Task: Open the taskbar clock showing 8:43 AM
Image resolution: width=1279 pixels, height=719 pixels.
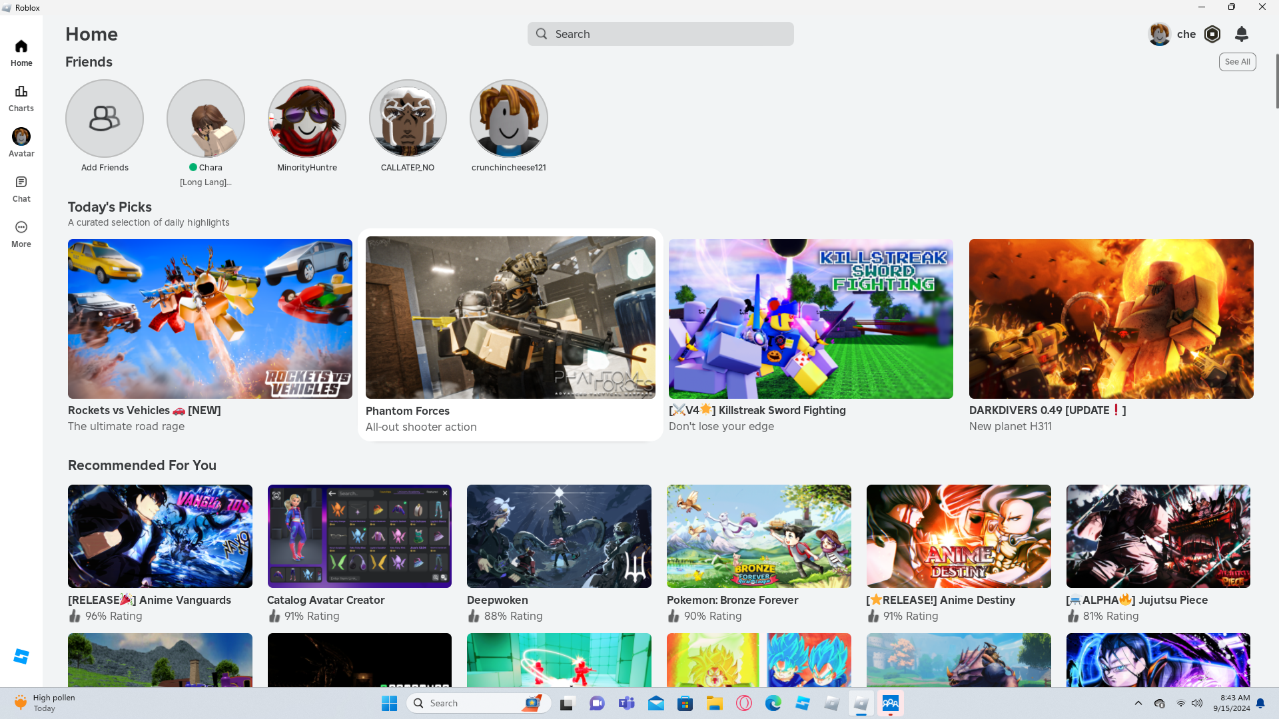Action: (x=1232, y=703)
